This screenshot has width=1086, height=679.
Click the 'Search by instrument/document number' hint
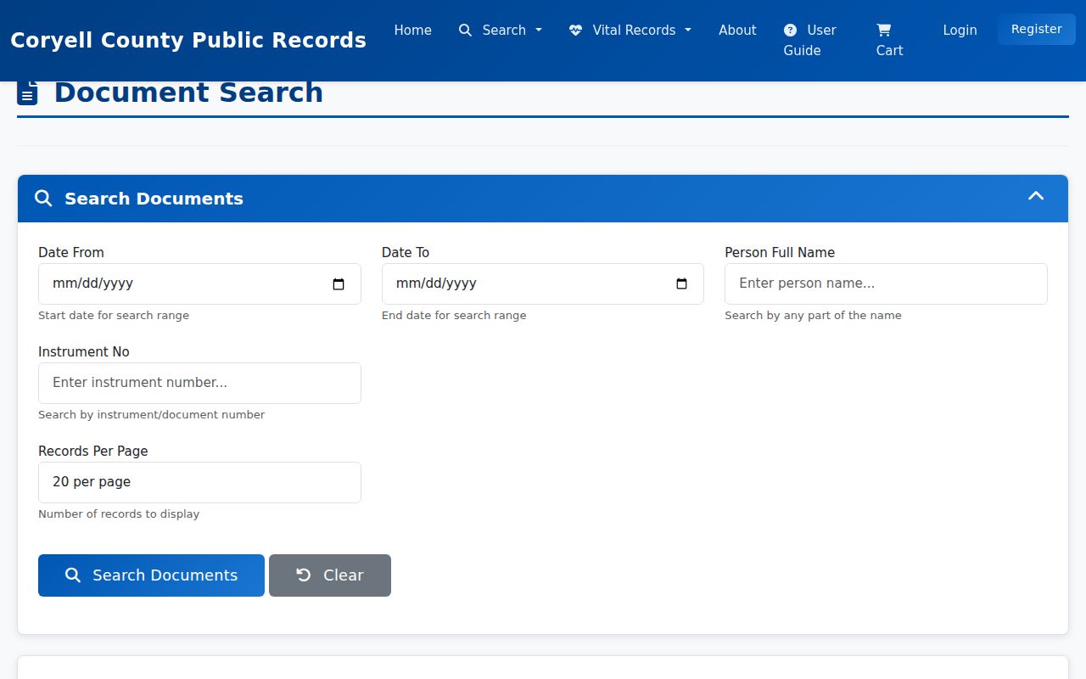[152, 415]
